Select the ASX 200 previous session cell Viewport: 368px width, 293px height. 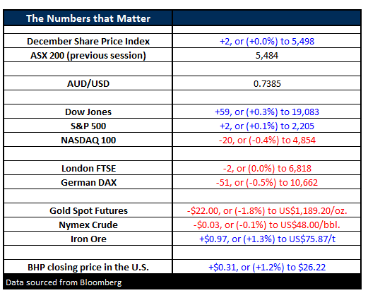[88, 56]
